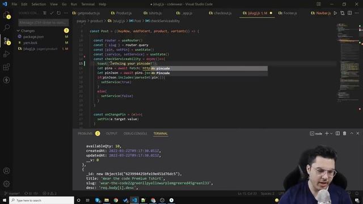
Task: Click the Windows taskbar search box
Action: point(41,200)
